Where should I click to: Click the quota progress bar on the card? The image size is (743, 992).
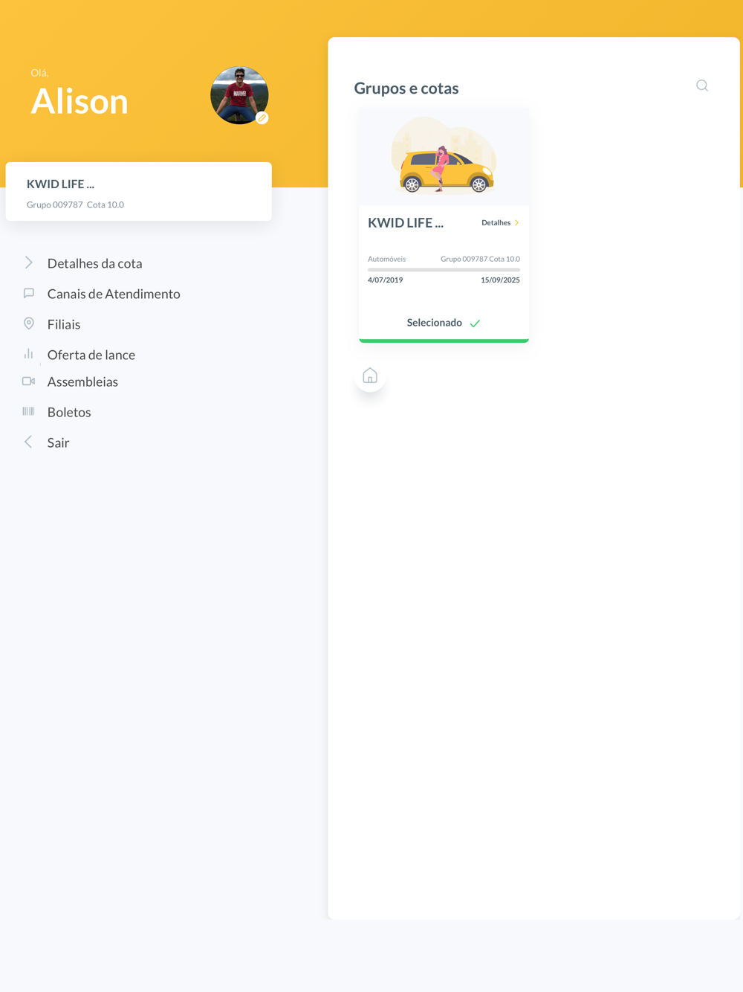(444, 269)
